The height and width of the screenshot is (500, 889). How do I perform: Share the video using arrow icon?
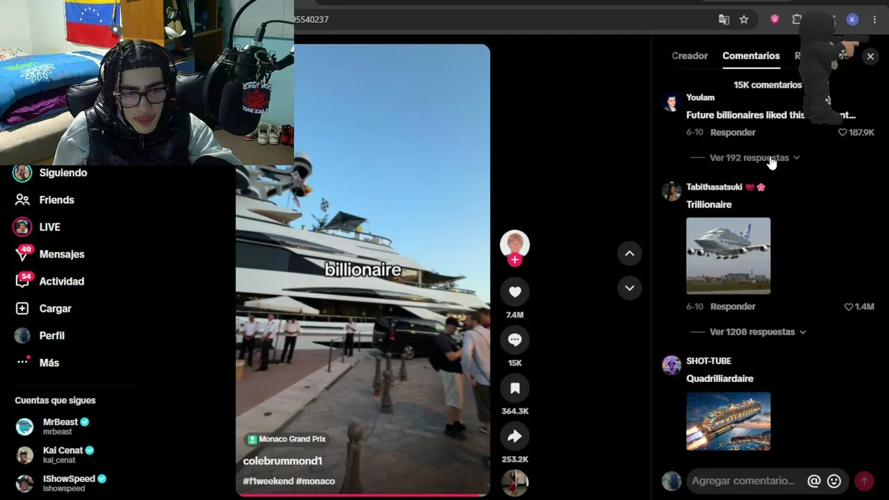point(515,436)
